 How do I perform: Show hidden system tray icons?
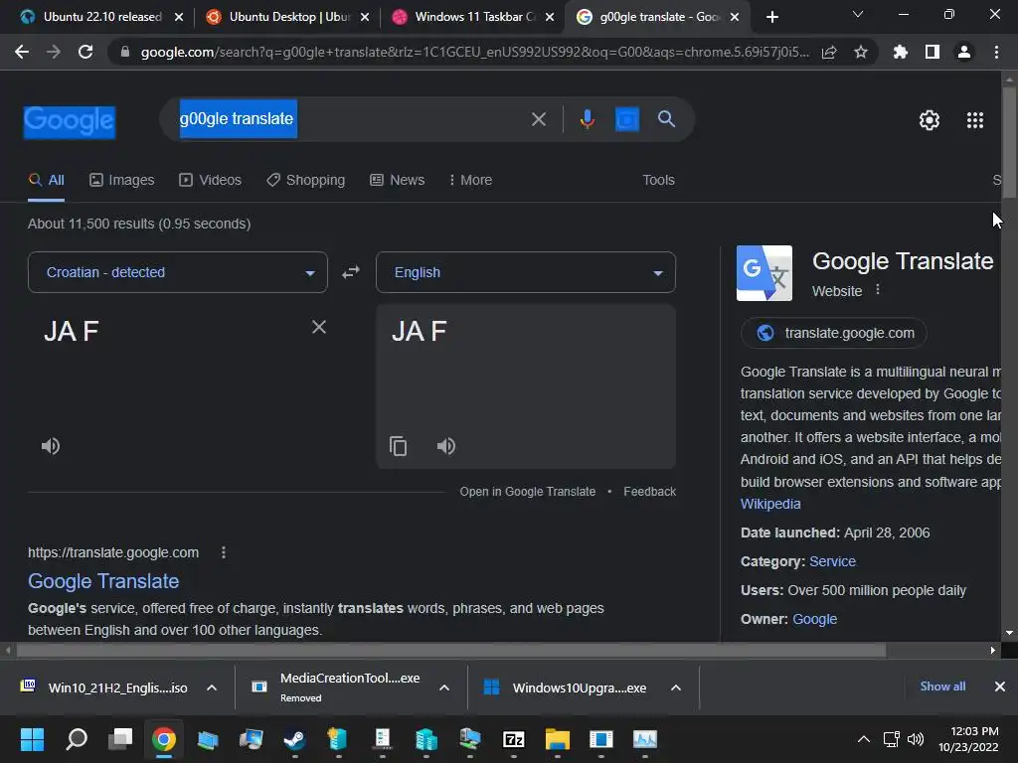point(864,739)
